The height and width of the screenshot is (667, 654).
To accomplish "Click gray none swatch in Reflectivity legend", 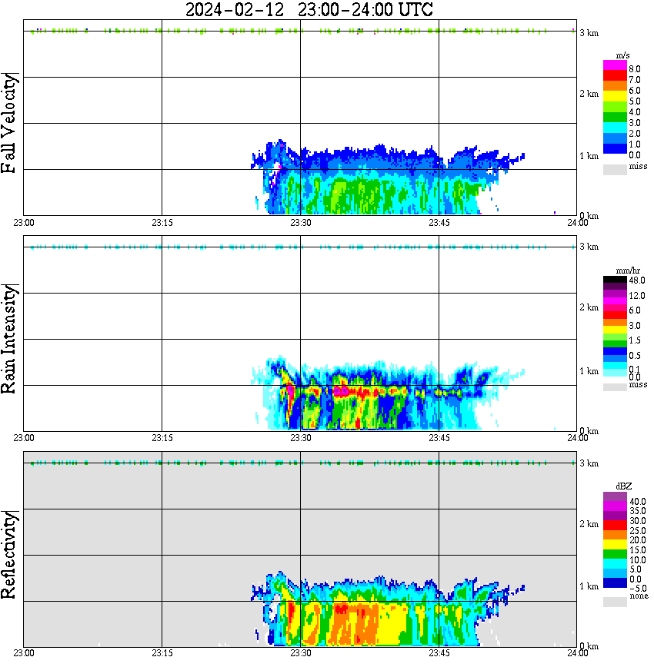I will 615,602.
